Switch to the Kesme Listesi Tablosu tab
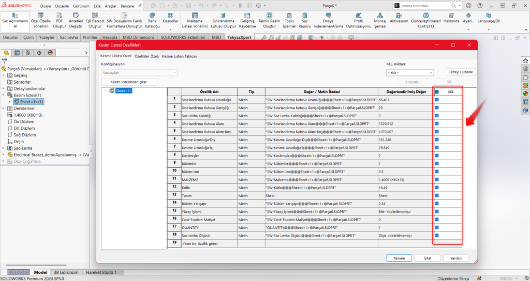The height and width of the screenshot is (281, 530). coord(180,56)
